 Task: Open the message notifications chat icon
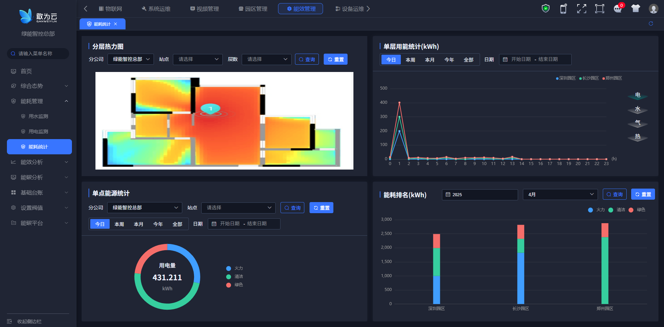pos(618,9)
